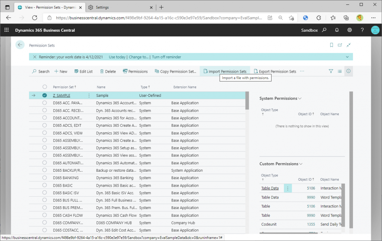
Task: Open browser zoom control
Action: coord(281,18)
